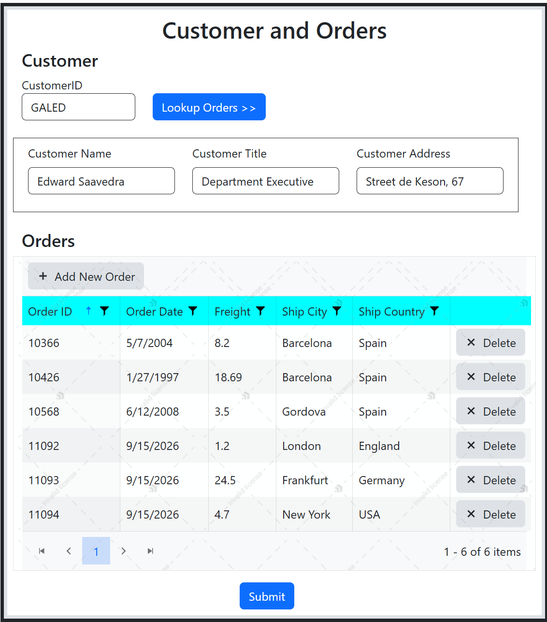Open the Freight column filter icon
The image size is (547, 622).
point(260,311)
